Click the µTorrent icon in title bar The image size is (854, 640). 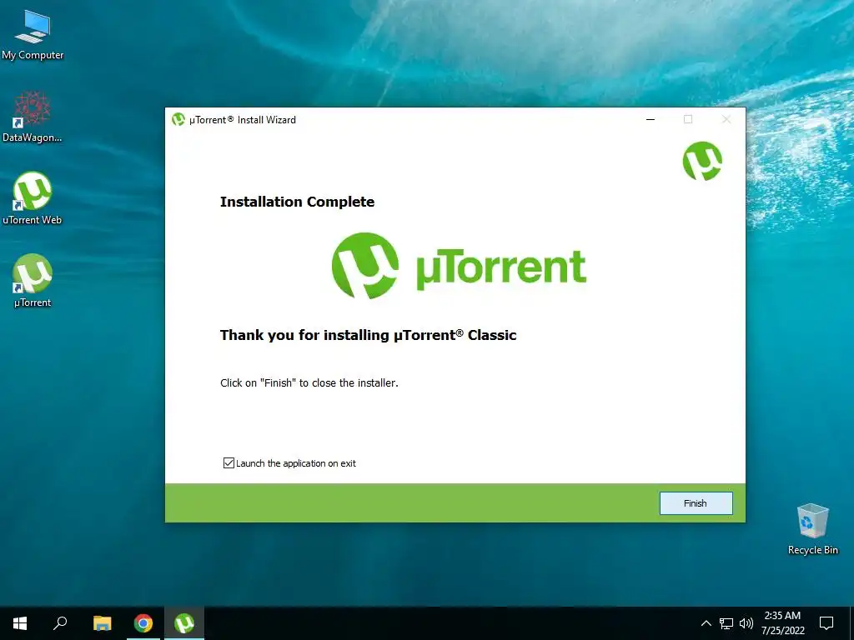click(x=178, y=119)
